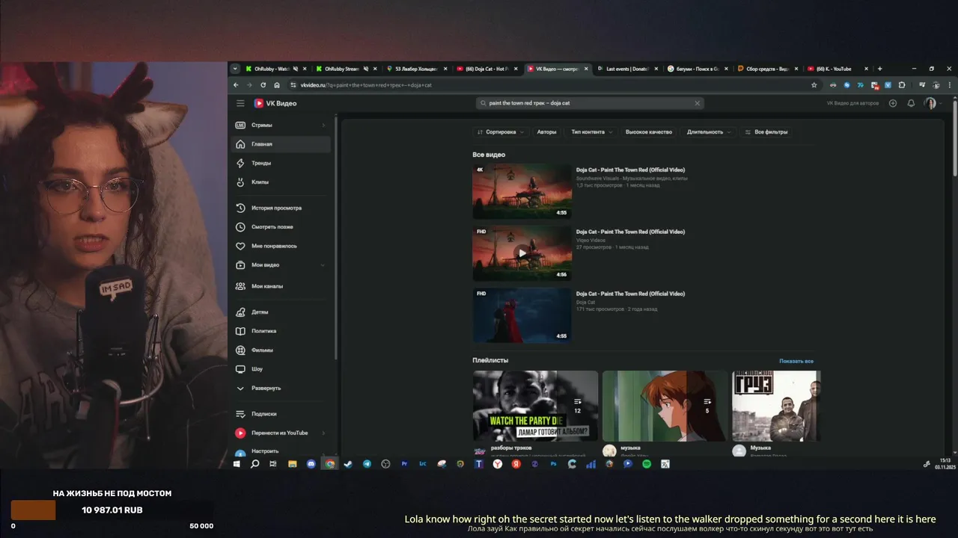Open Стримы live icon in sidebar
This screenshot has height=538, width=958.
point(240,125)
